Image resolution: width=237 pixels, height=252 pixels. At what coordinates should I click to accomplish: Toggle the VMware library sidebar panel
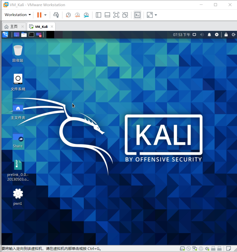(98, 15)
